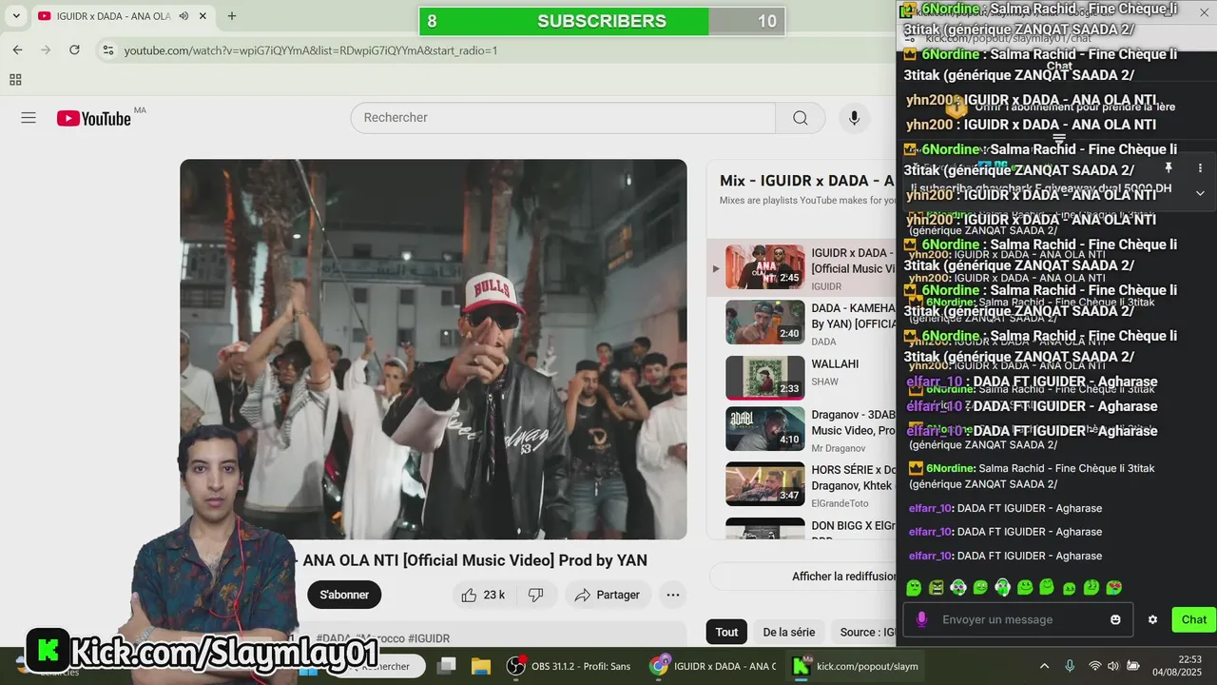Mute the IGUIDR x DADA browser tab audio
Image resolution: width=1217 pixels, height=685 pixels.
point(184,16)
